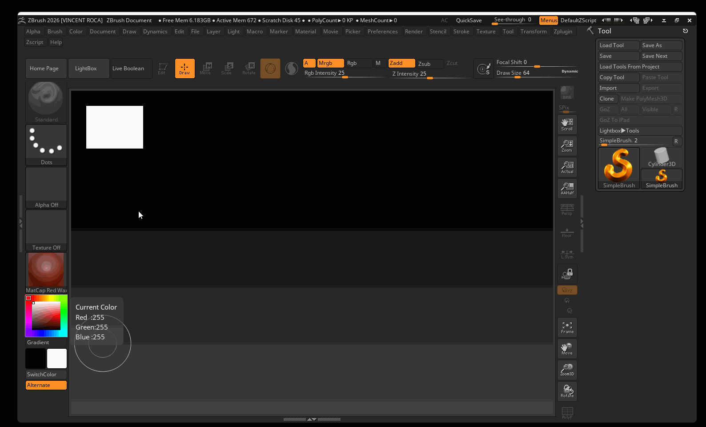Click the Scroll canvas icon
Screen dimensions: 706x427
(567, 125)
